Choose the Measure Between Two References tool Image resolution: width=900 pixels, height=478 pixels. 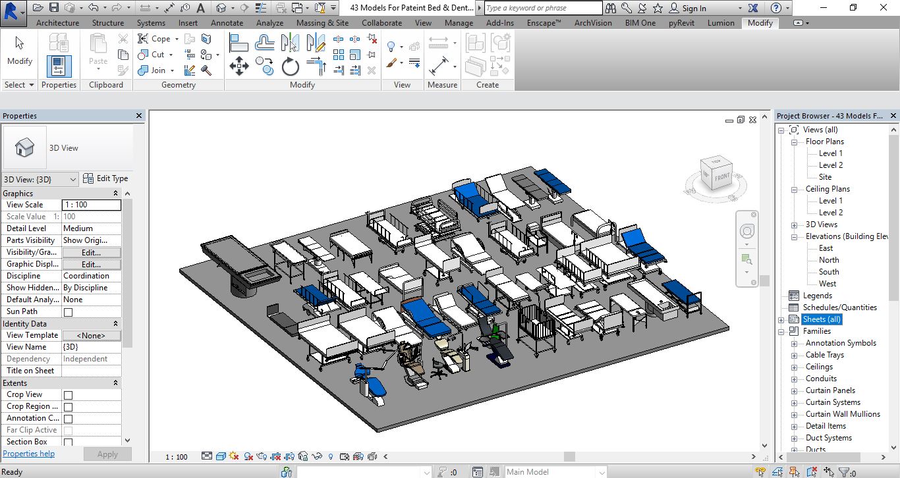click(439, 43)
